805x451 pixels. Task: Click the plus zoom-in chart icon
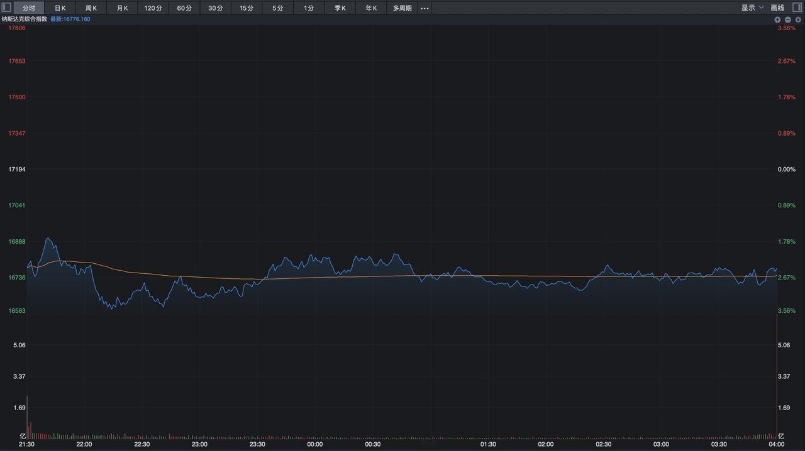click(777, 20)
